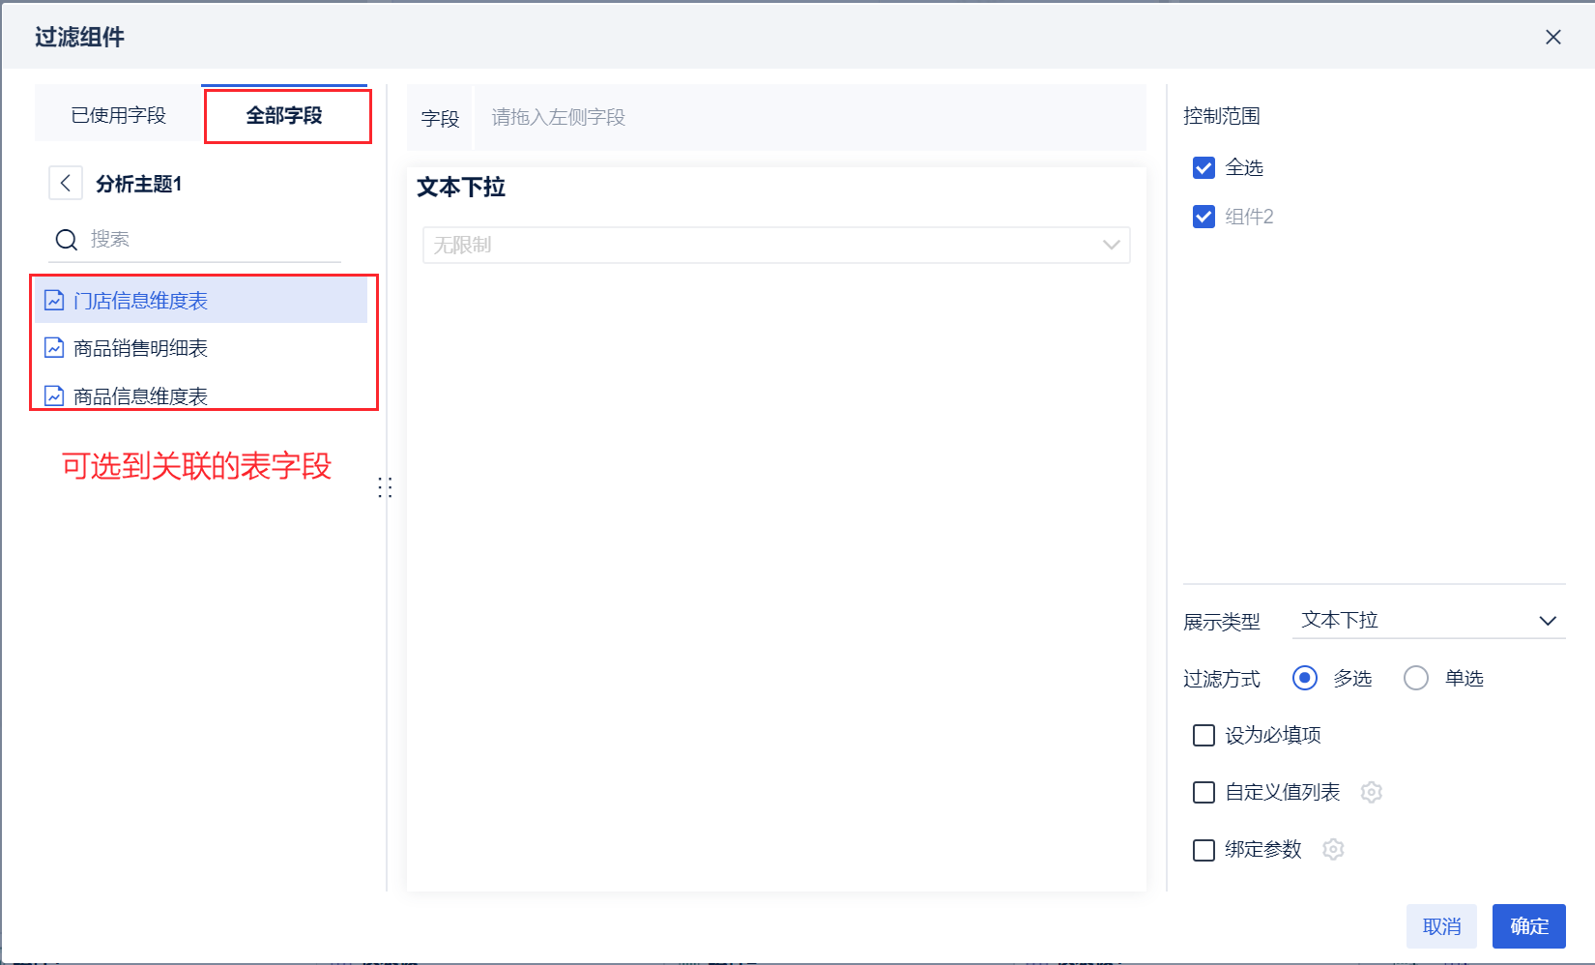The width and height of the screenshot is (1595, 965).
Task: Select the 单选 radio option
Action: tap(1416, 678)
